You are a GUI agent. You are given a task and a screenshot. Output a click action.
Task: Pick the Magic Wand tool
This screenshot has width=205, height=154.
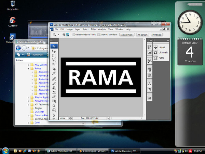pos(54,64)
